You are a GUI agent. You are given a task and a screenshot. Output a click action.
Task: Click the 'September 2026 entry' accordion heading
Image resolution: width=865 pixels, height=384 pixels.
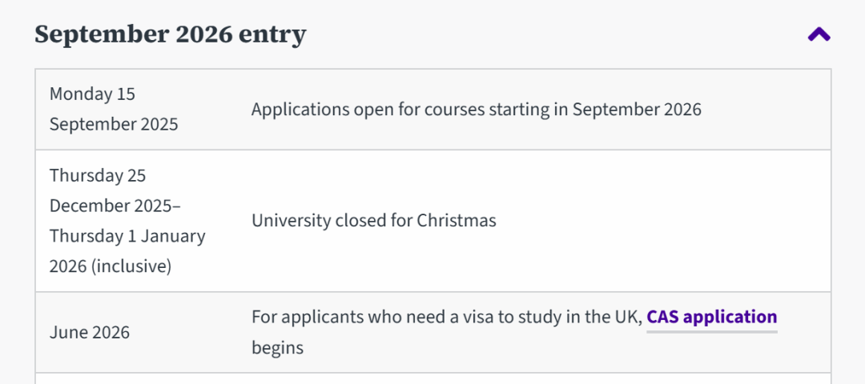pyautogui.click(x=170, y=34)
